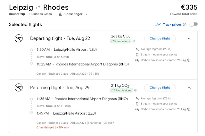Click the passenger person icon

tap(60, 14)
